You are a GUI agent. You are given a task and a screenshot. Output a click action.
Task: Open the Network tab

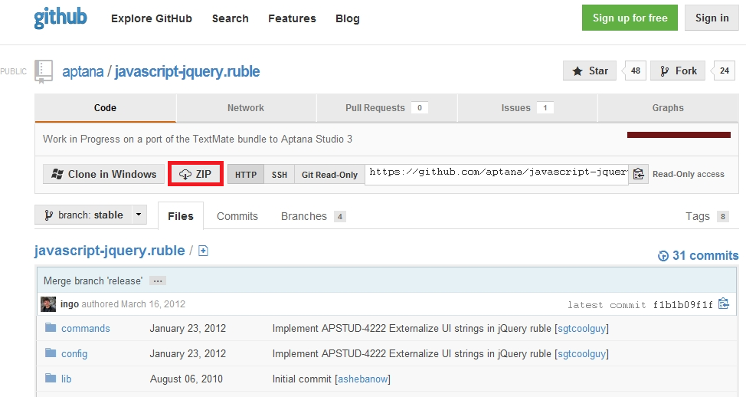pos(246,108)
